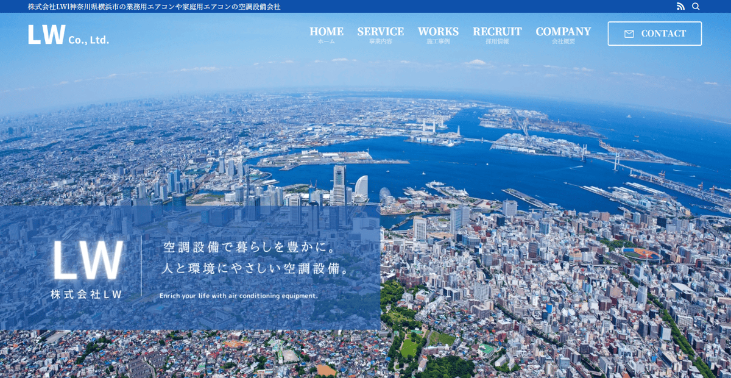
Task: Click the 事業内容 subtitle under SERVICE
Action: coord(381,41)
